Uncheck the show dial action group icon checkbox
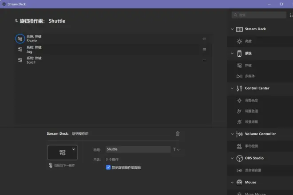 coord(108,167)
